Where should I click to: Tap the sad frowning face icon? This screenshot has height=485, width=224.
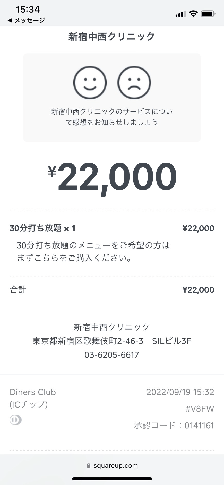click(134, 83)
